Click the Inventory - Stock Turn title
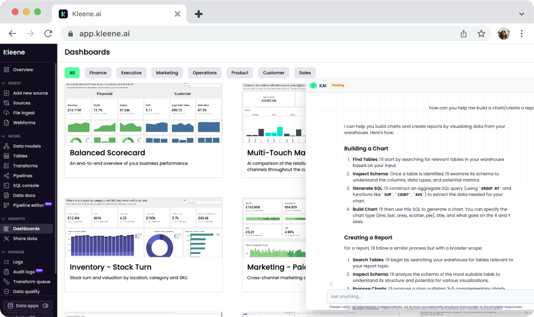This screenshot has height=317, width=534. 111,267
